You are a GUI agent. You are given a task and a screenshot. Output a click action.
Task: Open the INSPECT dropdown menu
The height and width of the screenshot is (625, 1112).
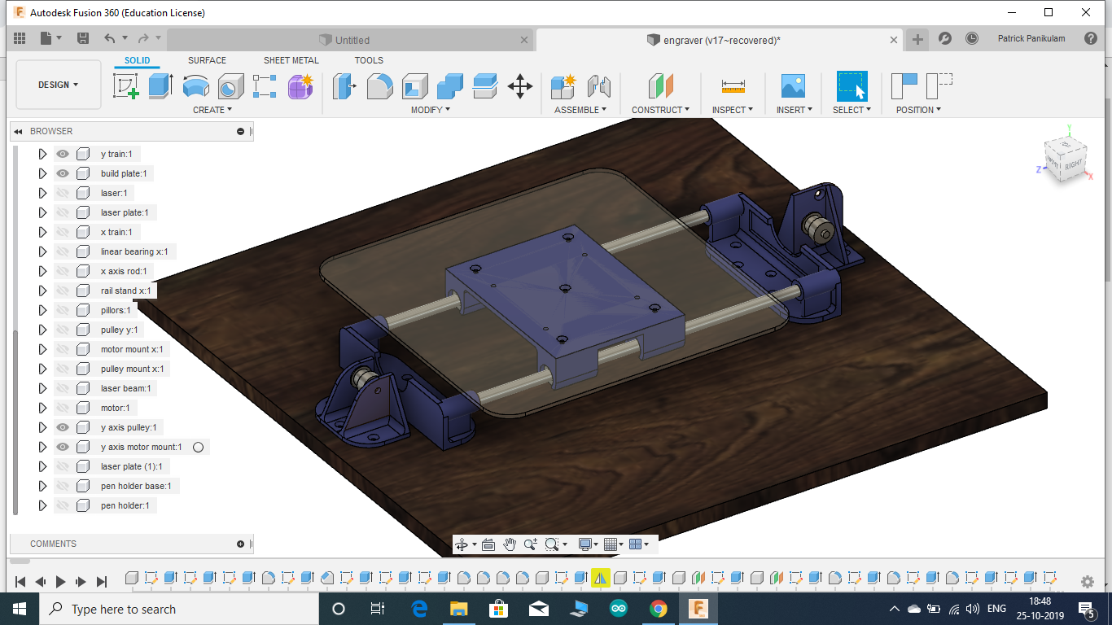(x=733, y=110)
